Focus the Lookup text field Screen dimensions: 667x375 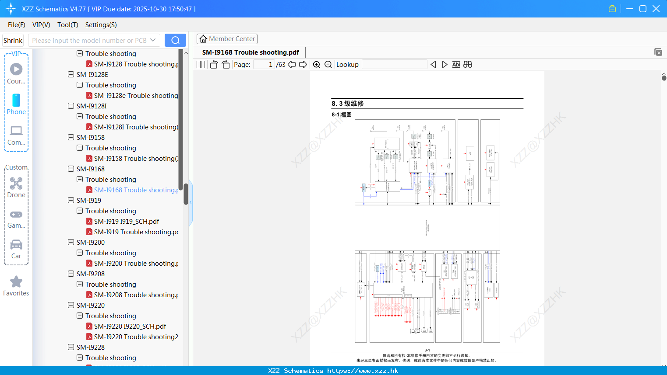[x=395, y=65]
